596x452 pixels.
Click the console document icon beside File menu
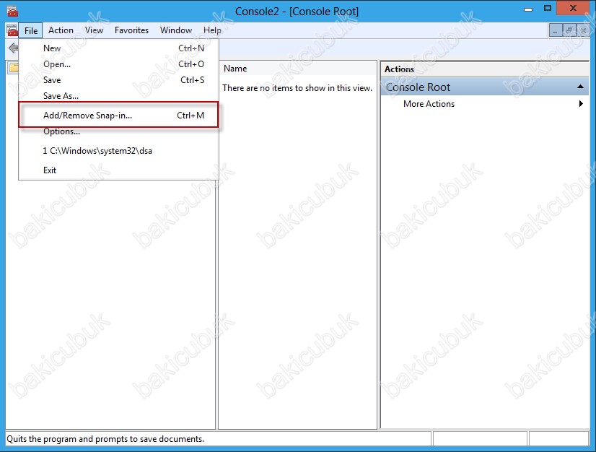(x=12, y=30)
